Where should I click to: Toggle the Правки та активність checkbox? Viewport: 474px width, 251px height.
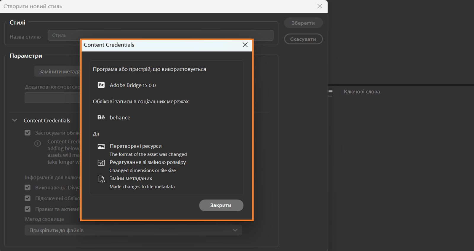point(28,209)
